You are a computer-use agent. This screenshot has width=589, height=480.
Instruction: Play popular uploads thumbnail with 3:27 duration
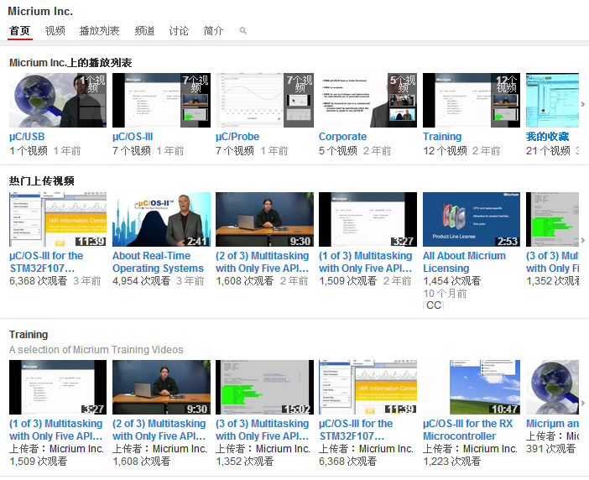(367, 219)
